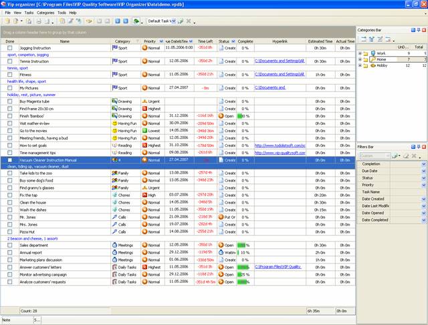The height and width of the screenshot is (325, 428).
Task: Sort tasks by the Name column header
Action: 64,41
